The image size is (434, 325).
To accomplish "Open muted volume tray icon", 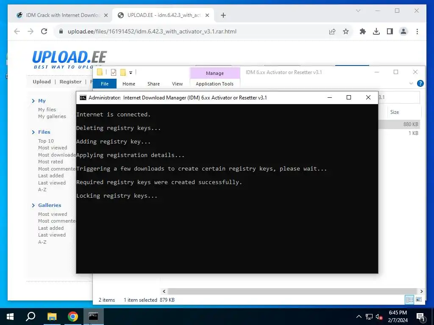I will (379, 317).
